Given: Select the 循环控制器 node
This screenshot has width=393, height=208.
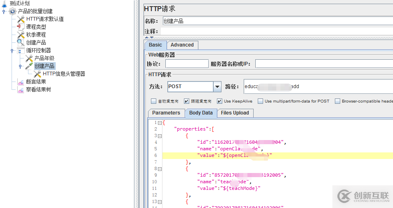Looking at the screenshot, I should coord(38,50).
